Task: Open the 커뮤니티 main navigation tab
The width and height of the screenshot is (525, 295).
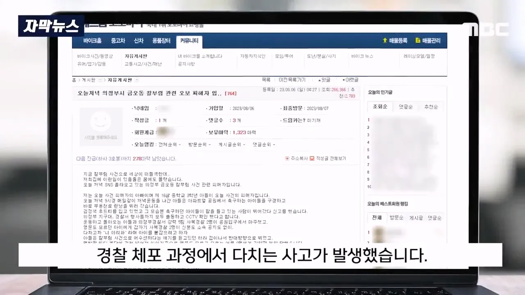Action: coord(189,41)
